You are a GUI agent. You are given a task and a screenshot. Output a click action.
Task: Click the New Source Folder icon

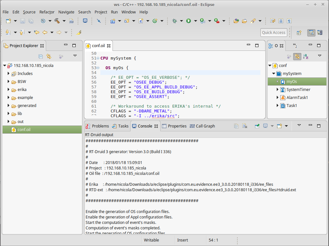pyautogui.click(x=127, y=21)
